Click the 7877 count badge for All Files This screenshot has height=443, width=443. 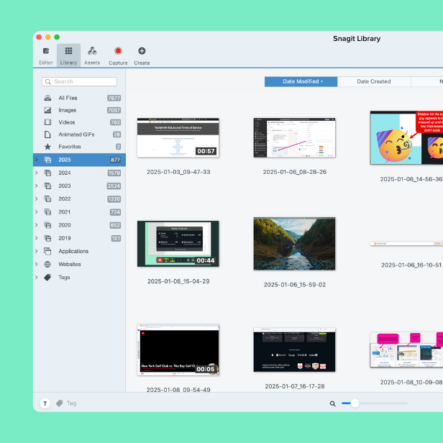coord(114,98)
